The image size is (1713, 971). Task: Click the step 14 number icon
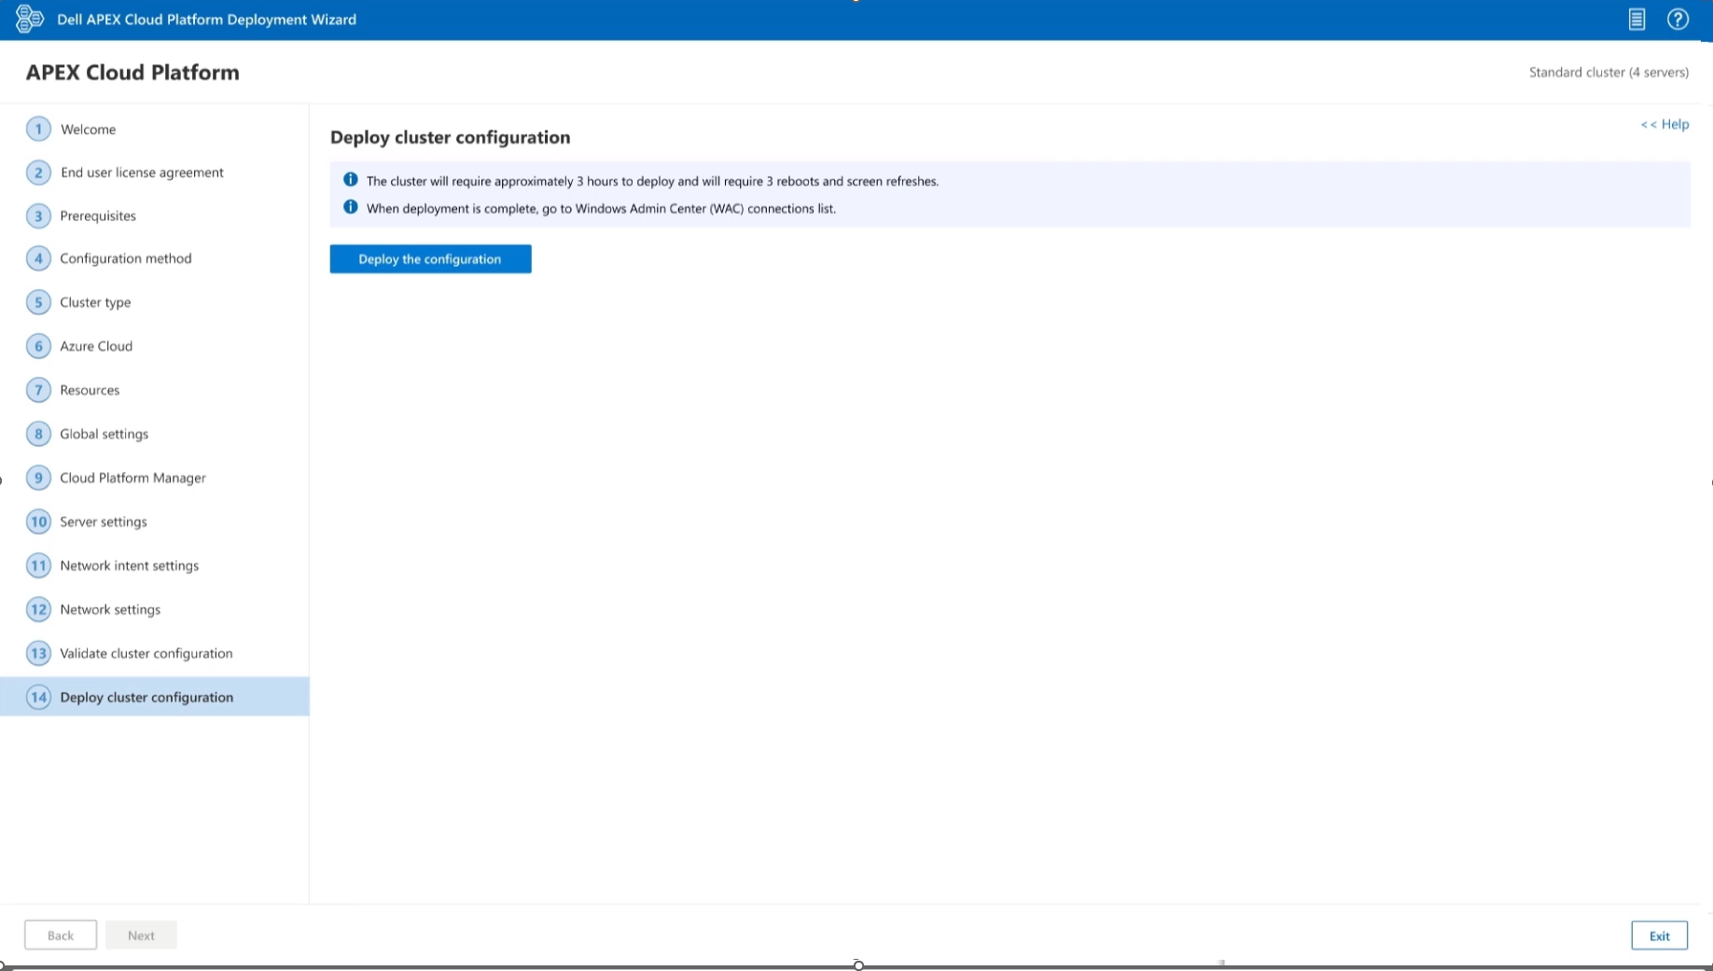tap(38, 697)
